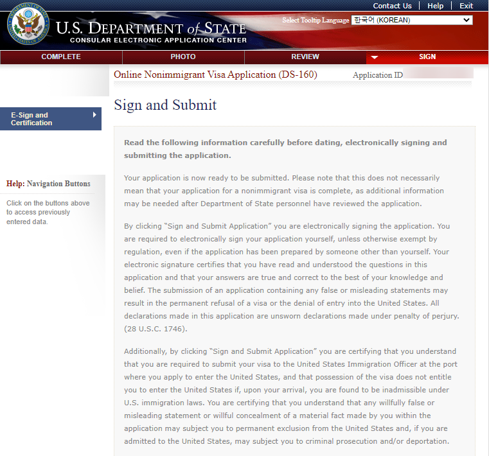Open the Contact Us link
489x456 pixels.
pos(392,6)
